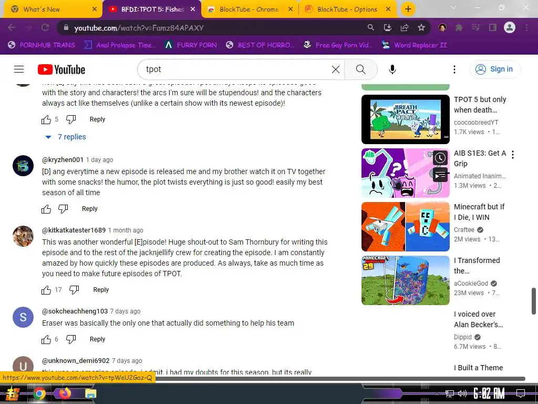The height and width of the screenshot is (404, 538).
Task: Open the Chrome three-dot menu
Action: click(x=526, y=27)
